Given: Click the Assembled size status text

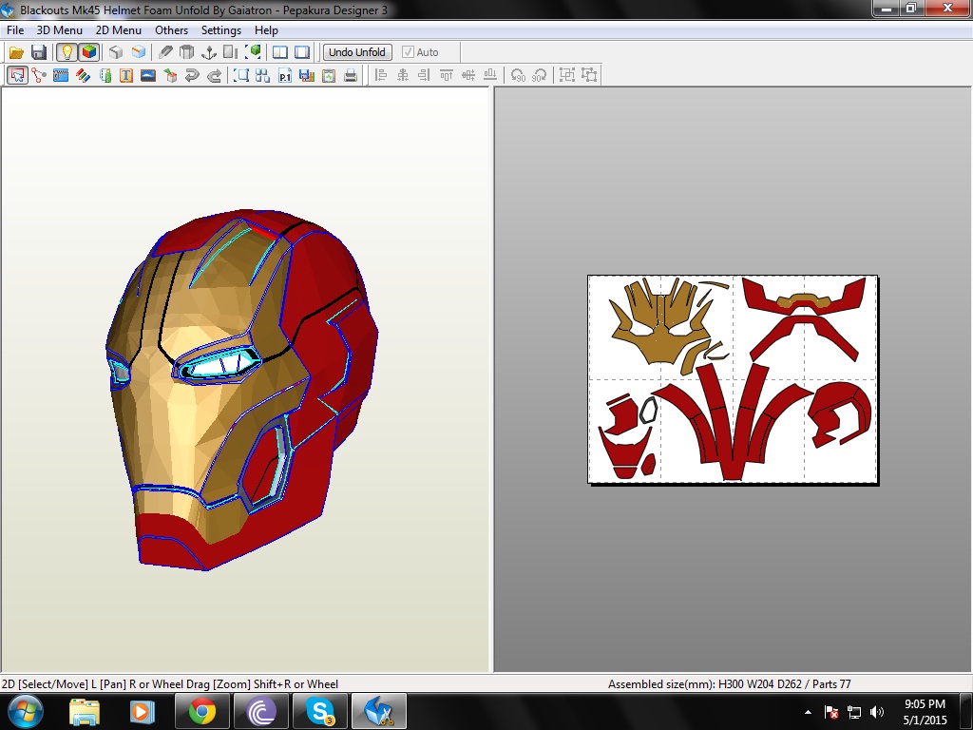Looking at the screenshot, I should tap(729, 684).
